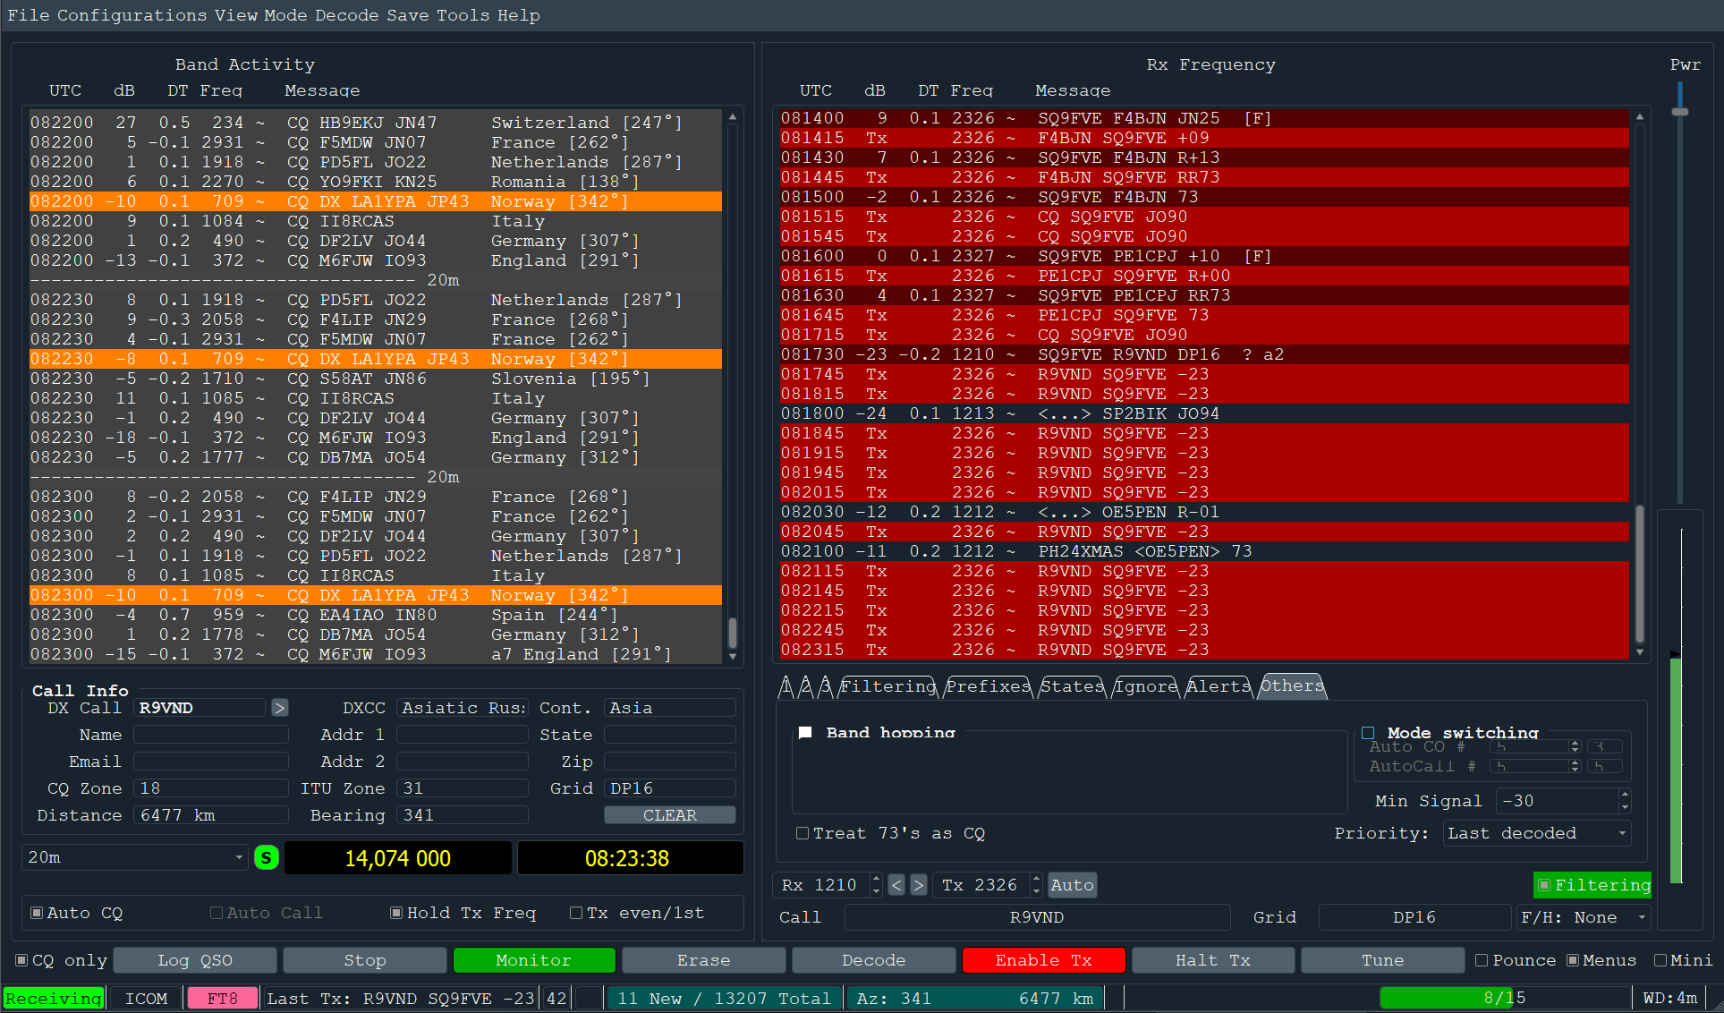Click the Decode button
The width and height of the screenshot is (1724, 1013).
coord(874,960)
